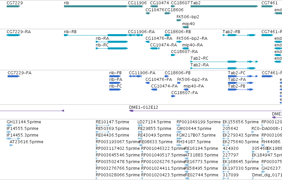Select the rib-PB protein

(115, 76)
